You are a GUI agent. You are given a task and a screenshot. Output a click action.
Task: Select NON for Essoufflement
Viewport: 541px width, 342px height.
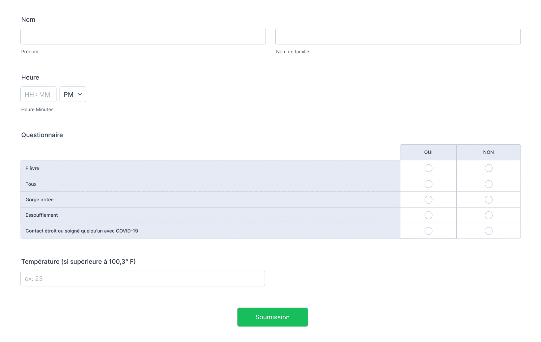coord(488,215)
